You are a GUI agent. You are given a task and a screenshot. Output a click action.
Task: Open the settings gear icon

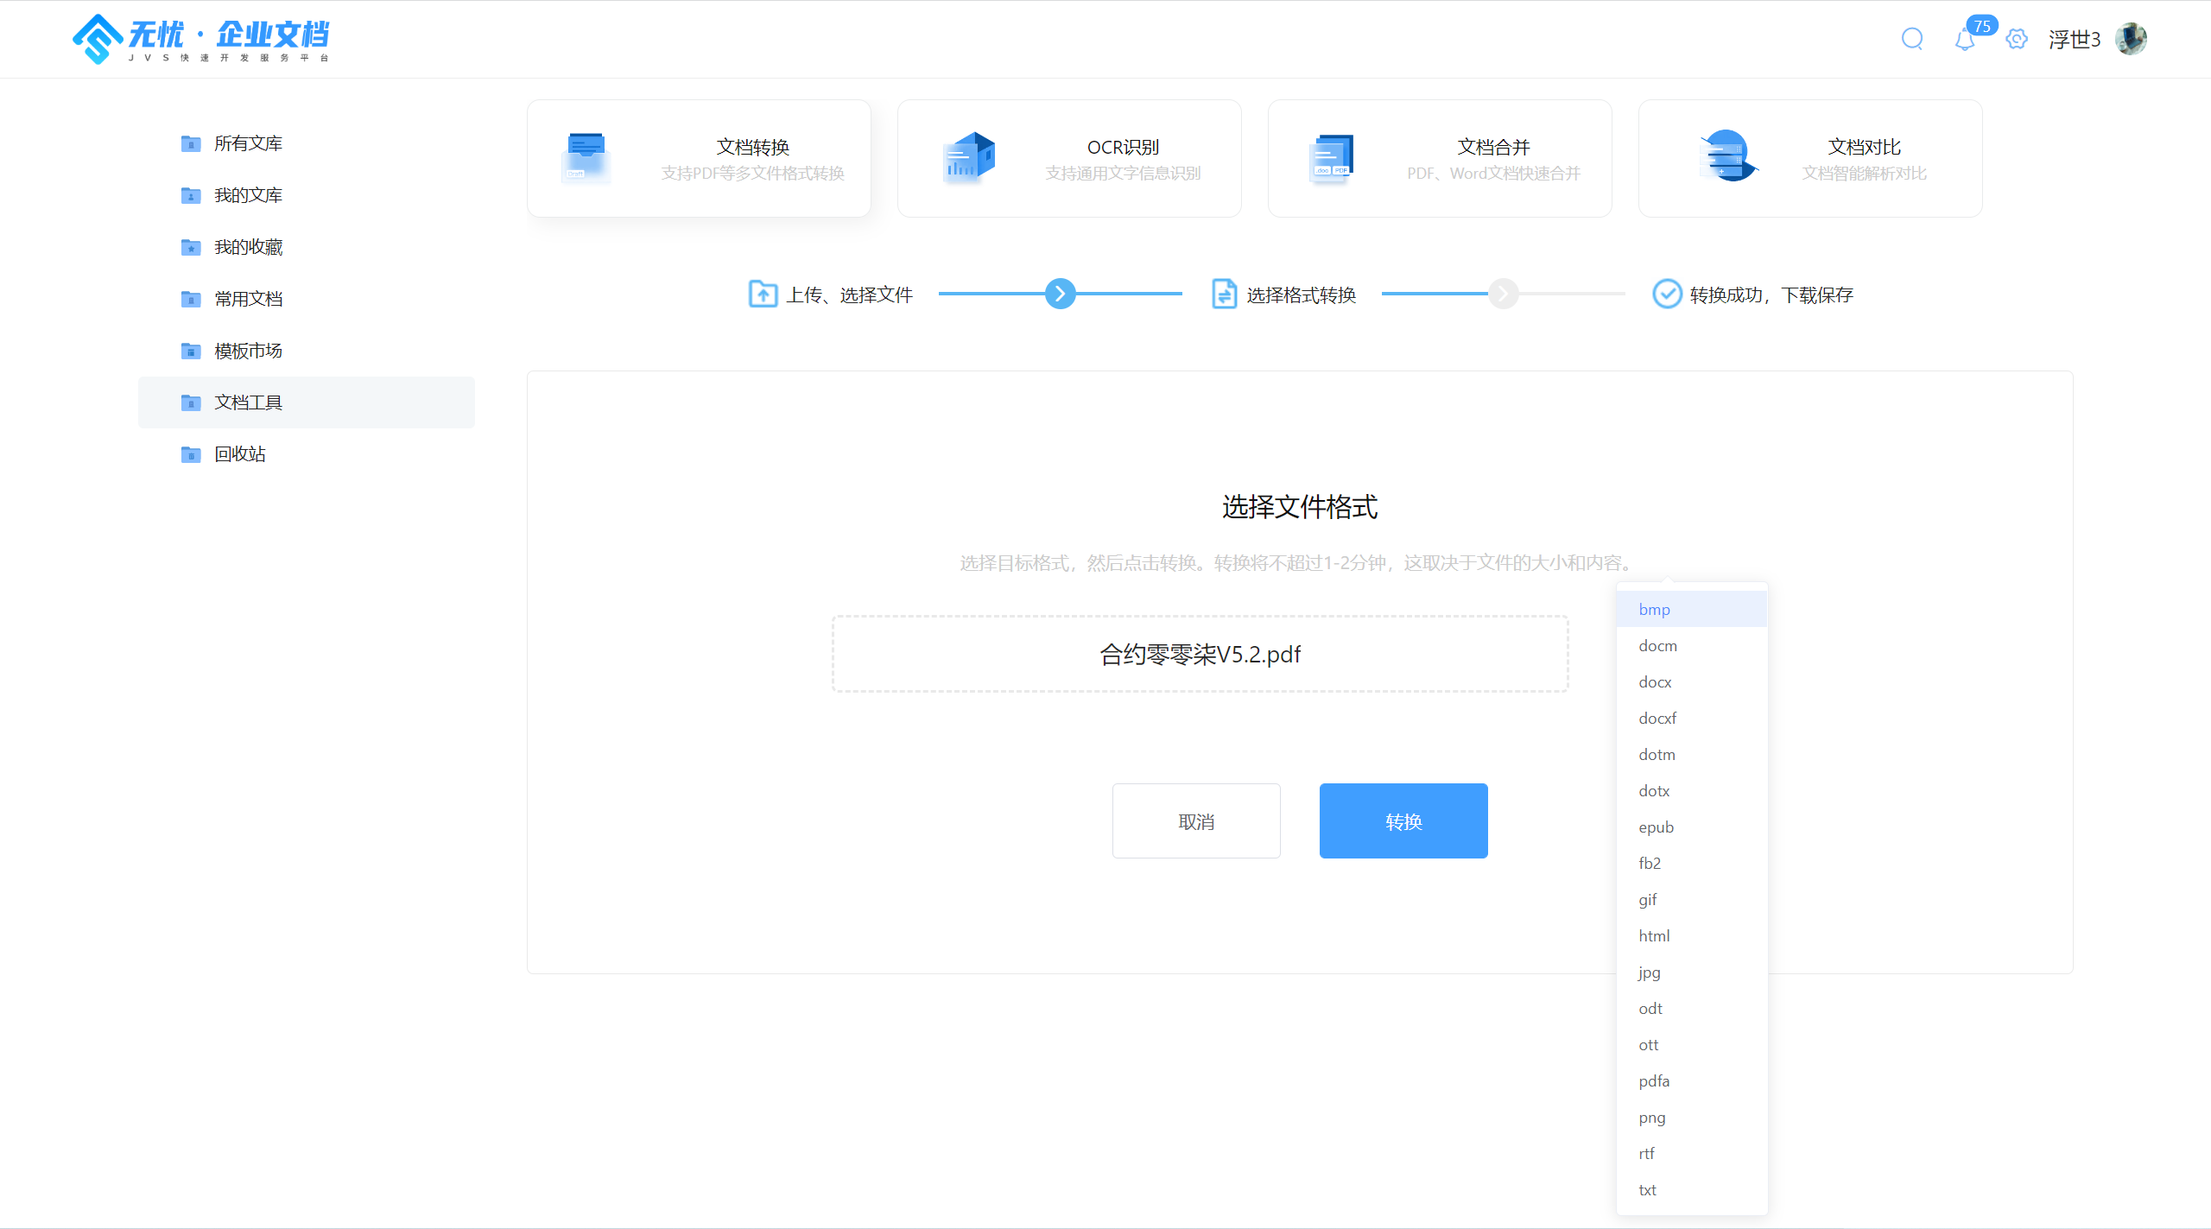click(x=2017, y=39)
